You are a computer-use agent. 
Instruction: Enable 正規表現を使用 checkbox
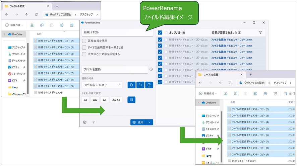[84, 41]
